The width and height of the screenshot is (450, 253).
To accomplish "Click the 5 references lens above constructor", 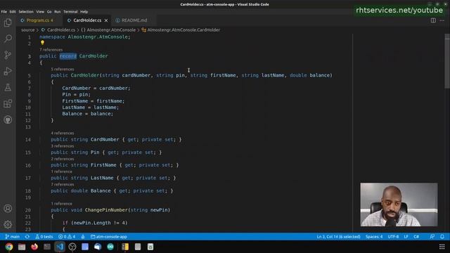I will [63, 69].
